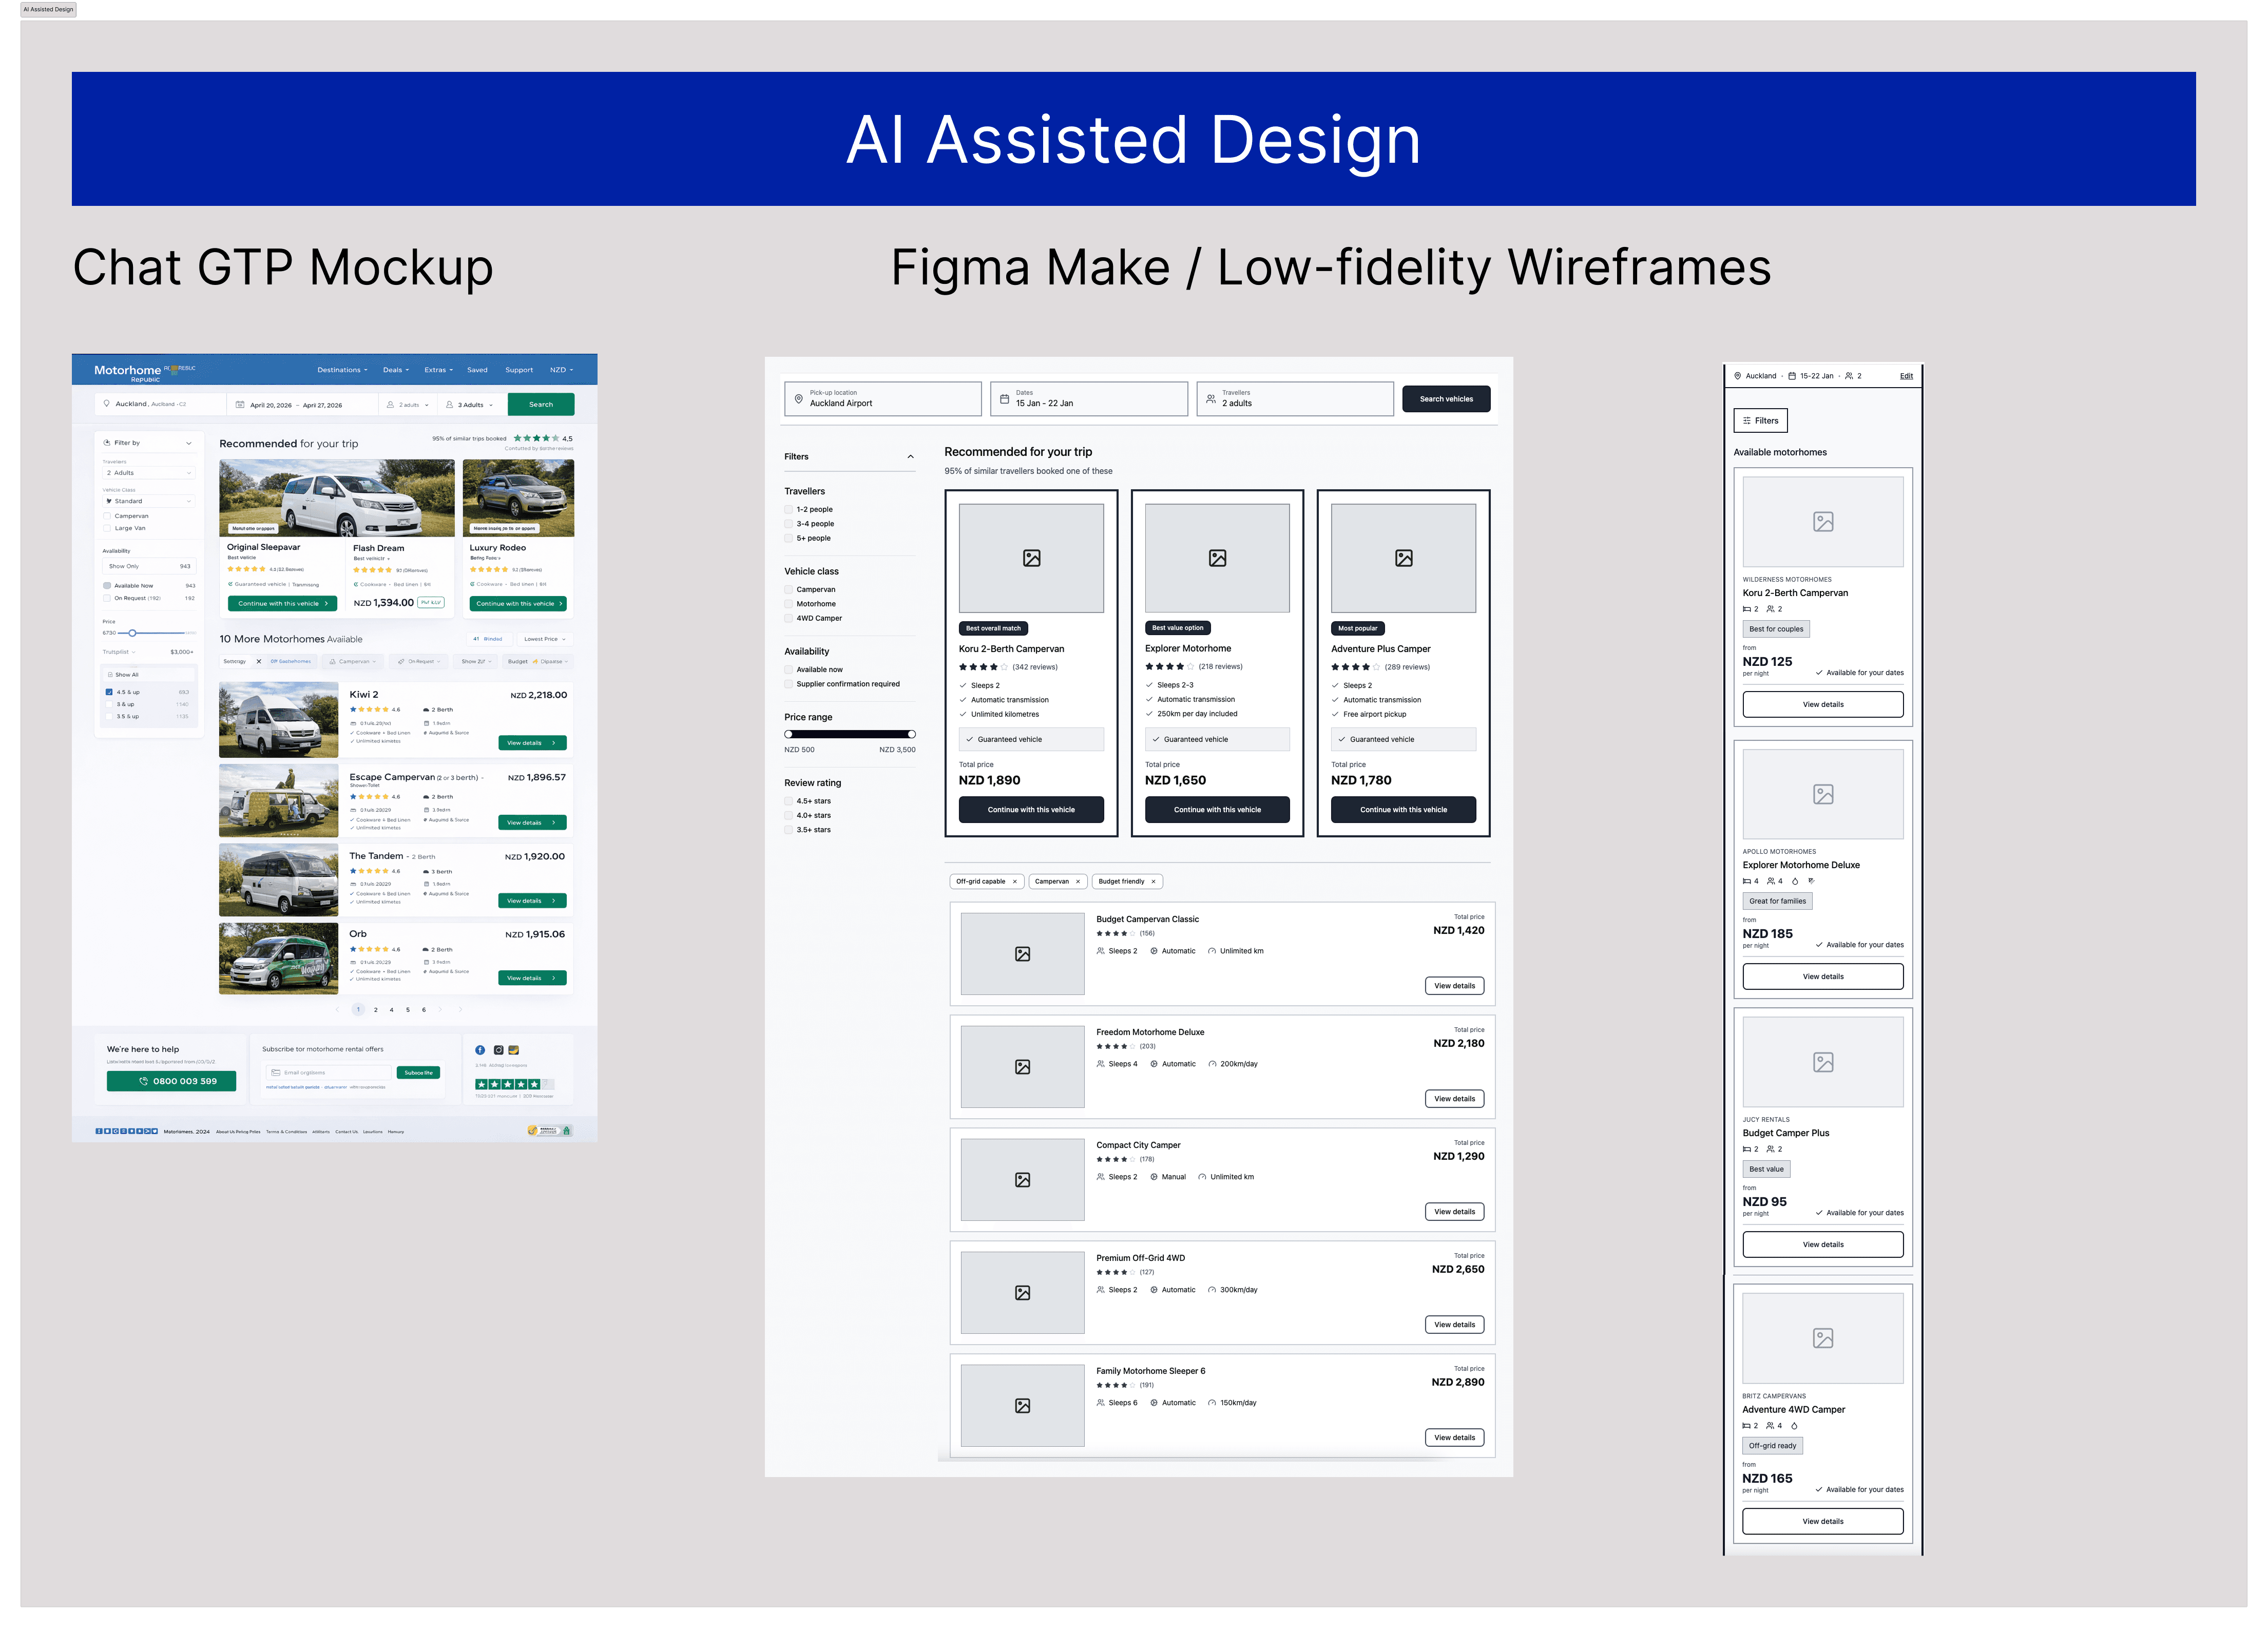Remove the Off-grid capable filter chip

[x=1014, y=882]
